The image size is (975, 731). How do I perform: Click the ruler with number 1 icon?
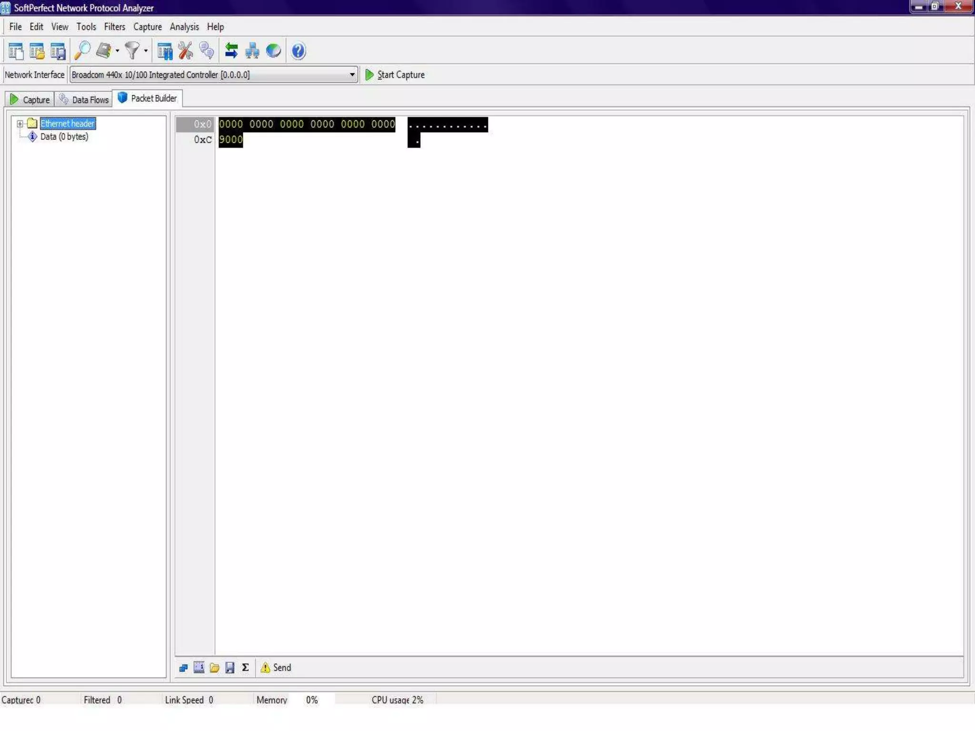pyautogui.click(x=199, y=668)
